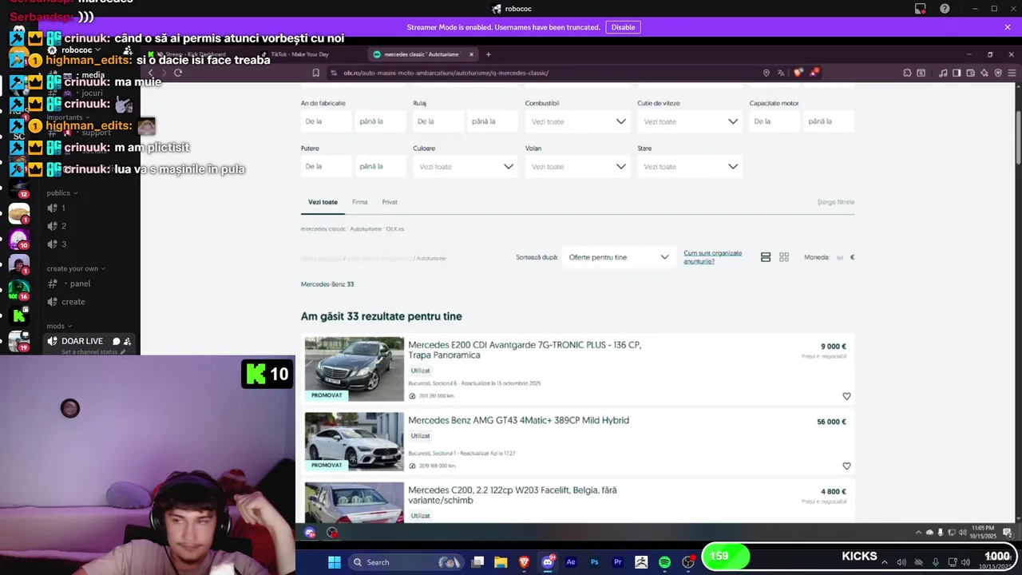Dismiss the Streamer Mode banner

(1008, 27)
